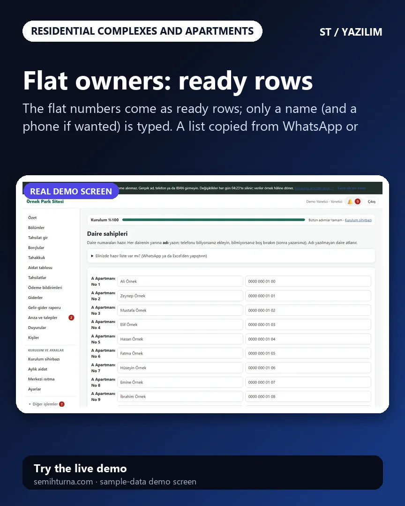
Task: Click the Örnek Park Sitesi site title
Action: click(45, 201)
